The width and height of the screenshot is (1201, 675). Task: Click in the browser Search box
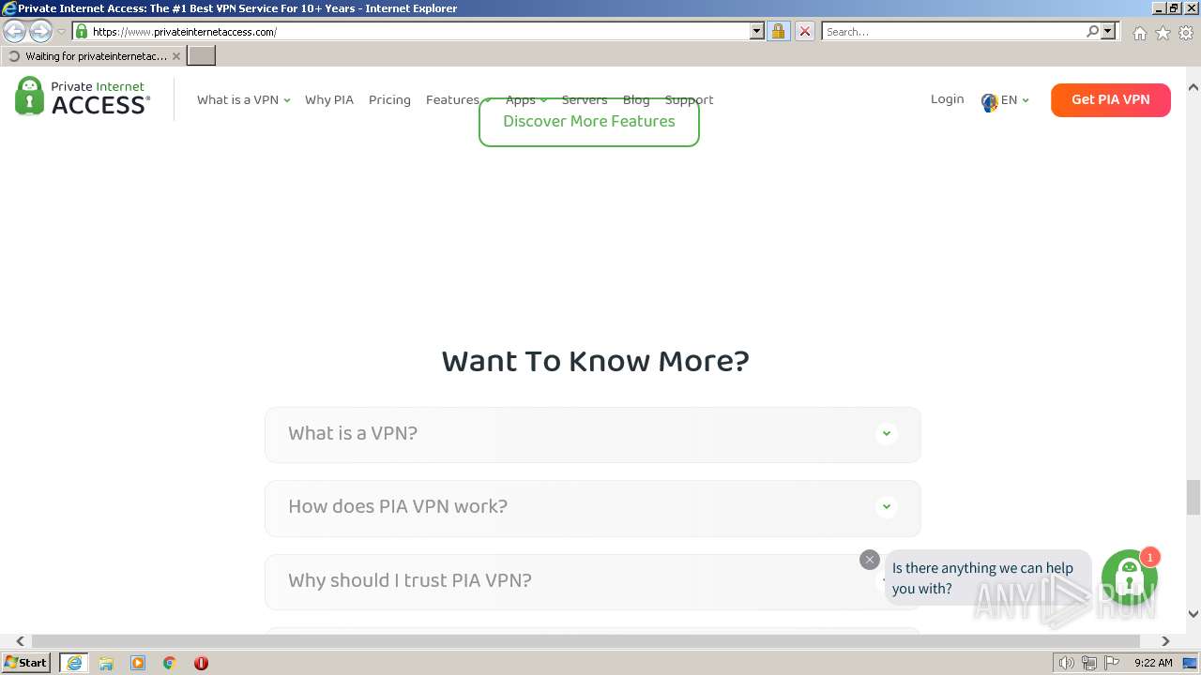pos(953,31)
